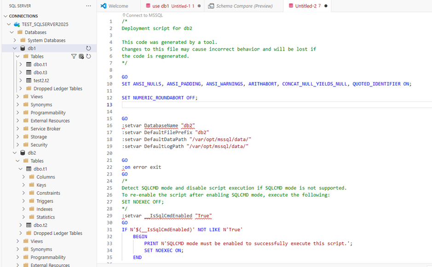
Task: Select the Statistics folder
Action: [x=46, y=217]
